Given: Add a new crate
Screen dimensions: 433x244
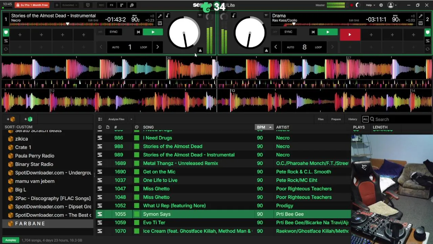Looking at the screenshot, I should coord(11,119).
